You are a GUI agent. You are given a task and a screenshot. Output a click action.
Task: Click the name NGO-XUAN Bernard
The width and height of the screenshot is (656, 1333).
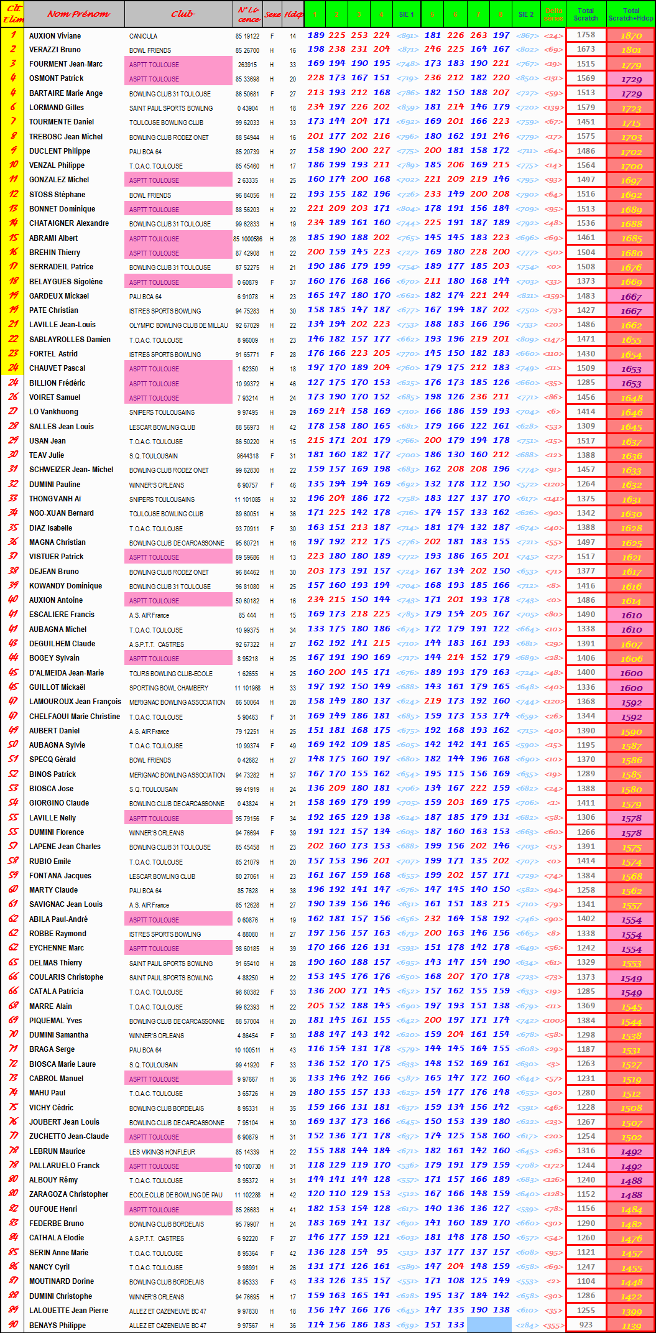coord(62,513)
